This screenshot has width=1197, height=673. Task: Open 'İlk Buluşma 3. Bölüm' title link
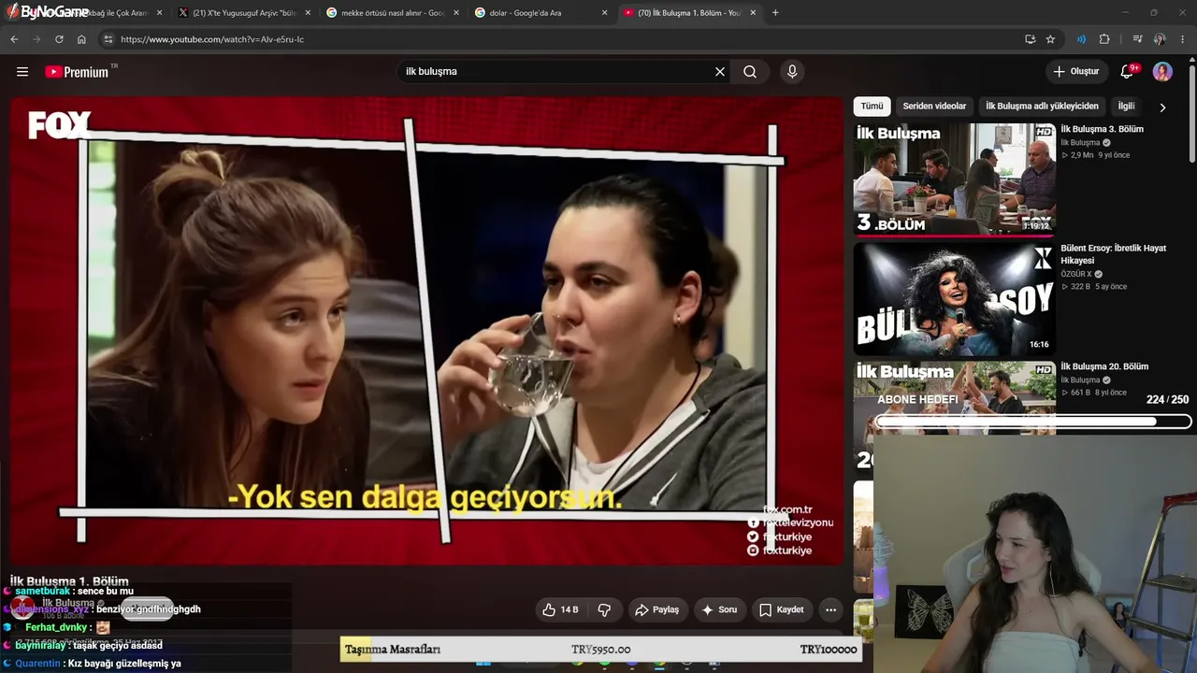[x=1102, y=129]
